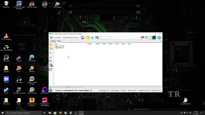Open the Download Manager bottom tab
This screenshot has width=205, height=115.
tap(57, 87)
